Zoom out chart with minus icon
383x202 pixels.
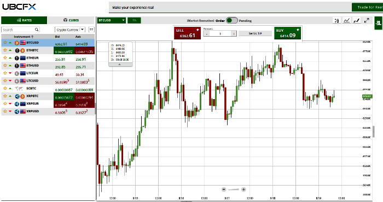point(224,189)
